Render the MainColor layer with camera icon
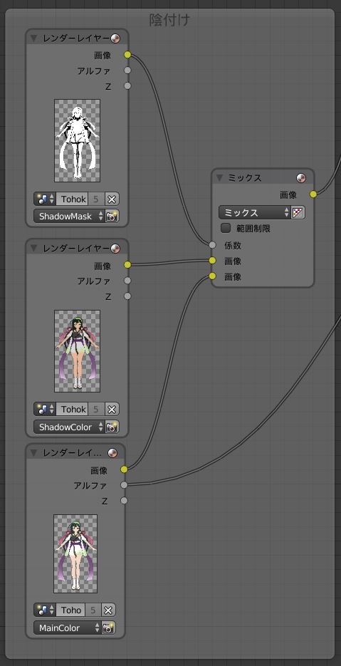 (x=108, y=628)
